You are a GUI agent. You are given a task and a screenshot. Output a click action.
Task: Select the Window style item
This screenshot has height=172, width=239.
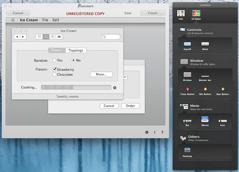click(187, 77)
